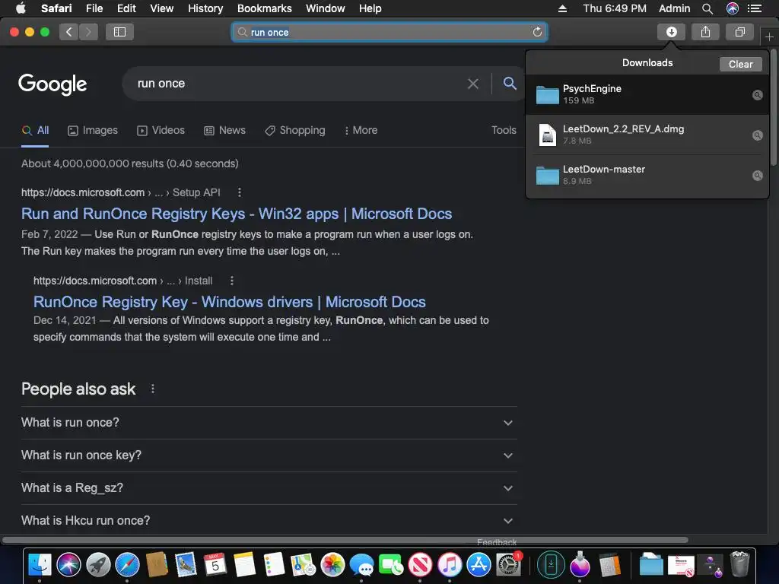This screenshot has height=584, width=779.
Task: Click the Thu 6:49 PM clock
Action: pyautogui.click(x=615, y=8)
